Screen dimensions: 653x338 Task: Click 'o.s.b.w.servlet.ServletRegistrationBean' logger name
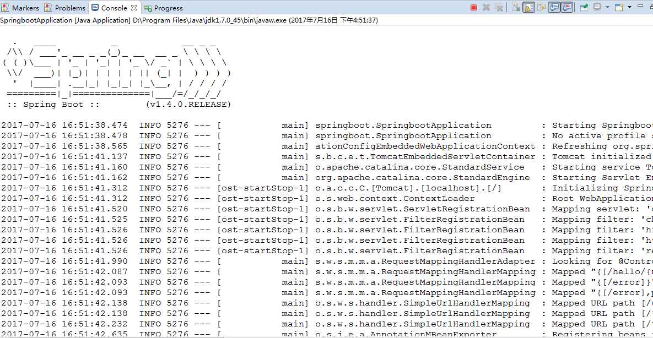click(423, 209)
